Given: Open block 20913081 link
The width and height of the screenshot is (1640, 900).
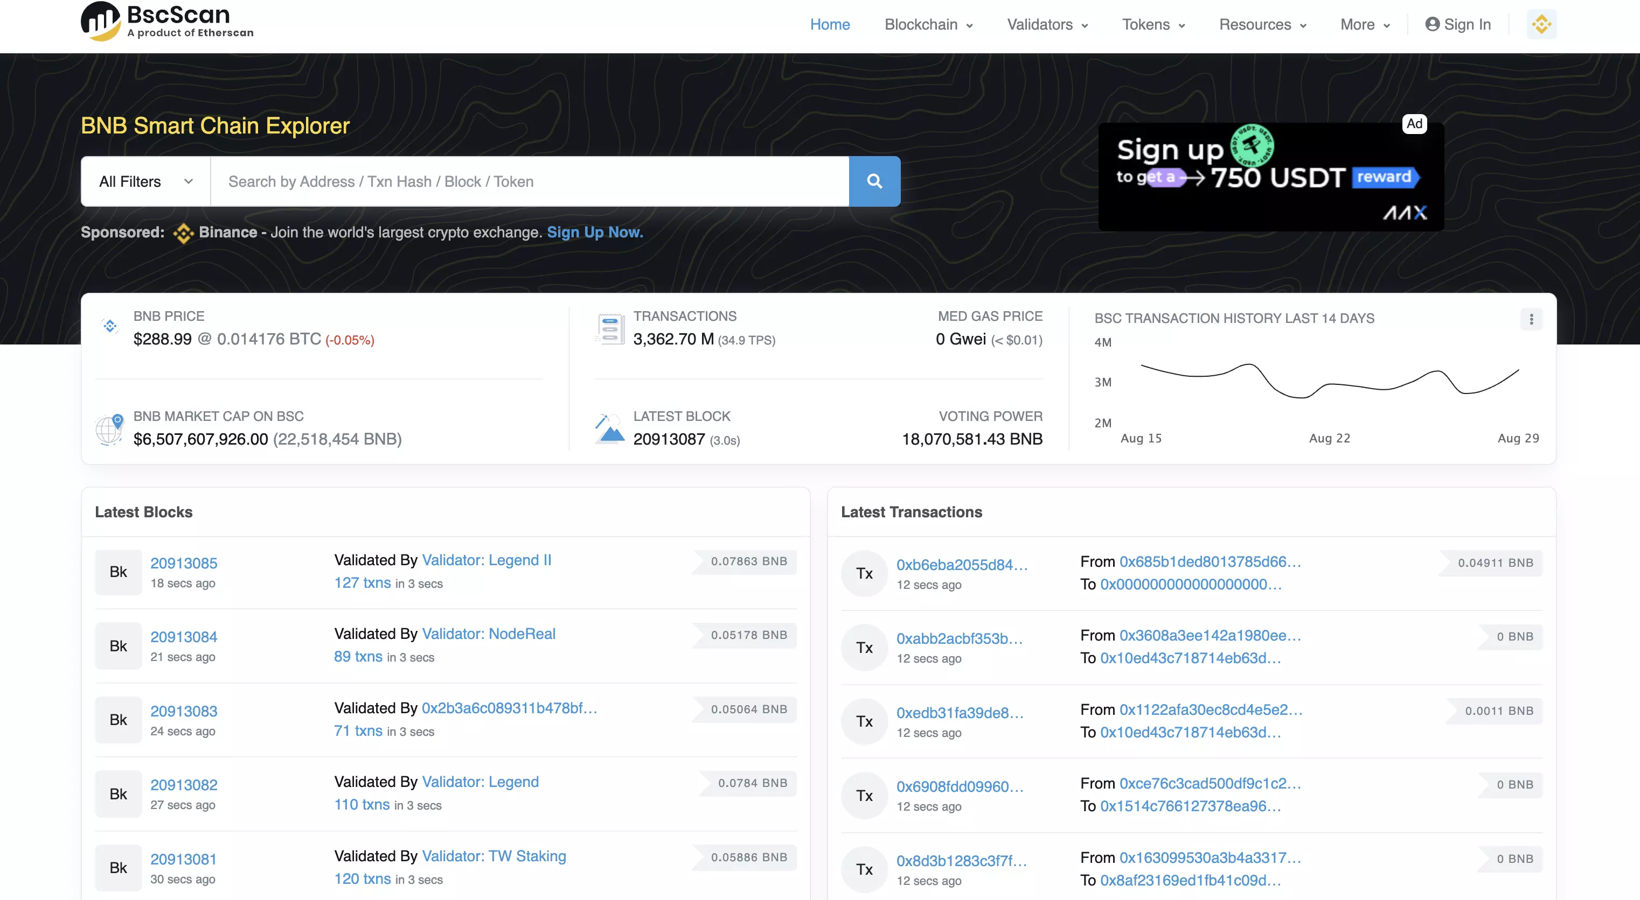Looking at the screenshot, I should 183,859.
